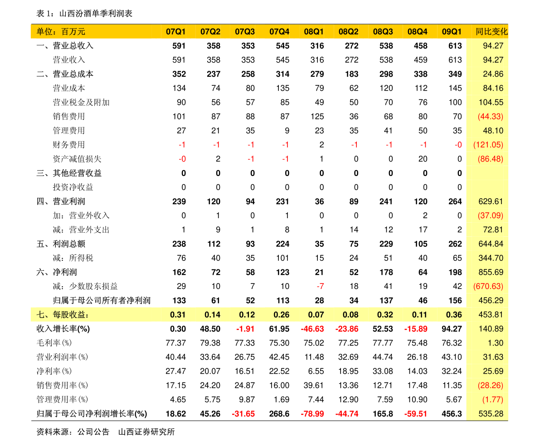Select the 五、利润总额 row label
The width and height of the screenshot is (540, 445).
tap(61, 244)
